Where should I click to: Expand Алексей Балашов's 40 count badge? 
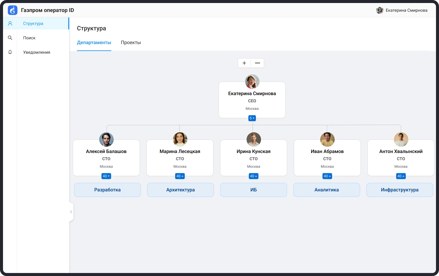tap(106, 176)
